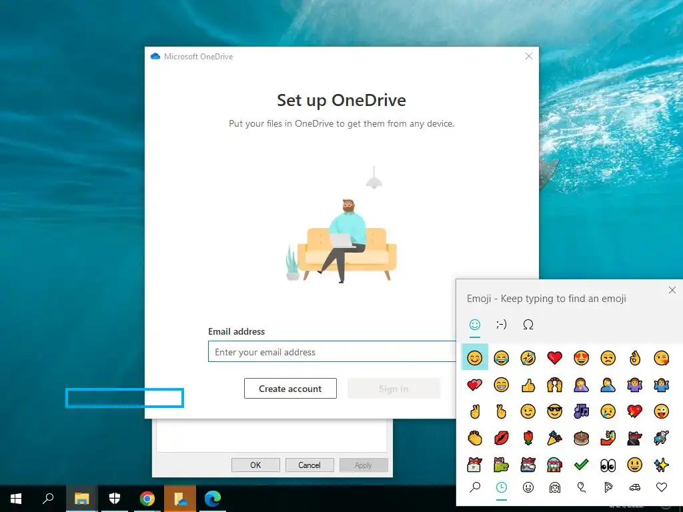The image size is (683, 512).
Task: Select the ninja cat riding dinosaur emoji
Action: click(x=502, y=465)
